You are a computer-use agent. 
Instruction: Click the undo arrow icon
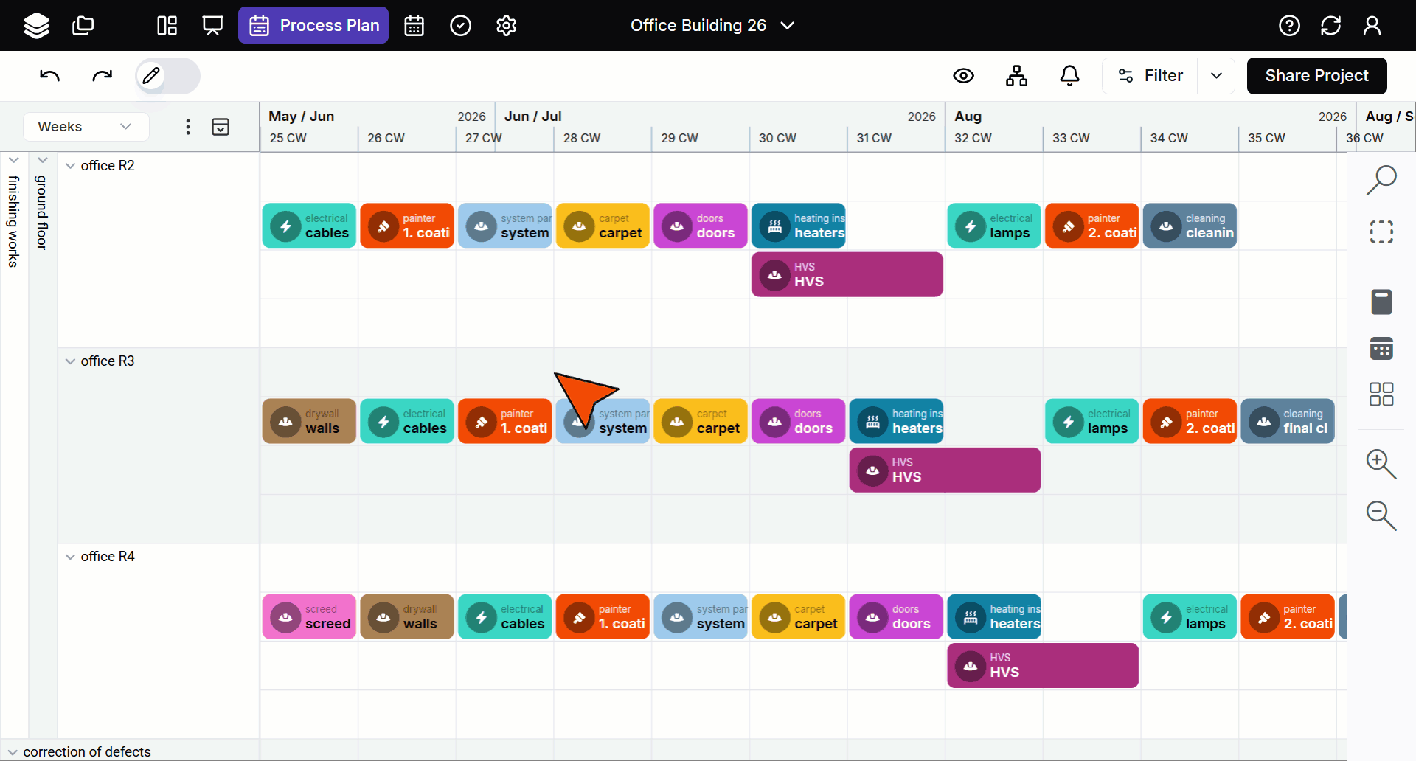coord(49,76)
